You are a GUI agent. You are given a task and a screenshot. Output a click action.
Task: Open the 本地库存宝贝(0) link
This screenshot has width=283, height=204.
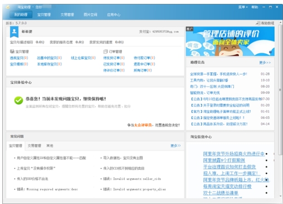tap(50, 64)
